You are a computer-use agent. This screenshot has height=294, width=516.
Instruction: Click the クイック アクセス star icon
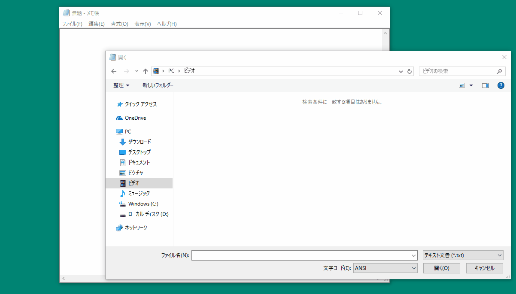(119, 104)
